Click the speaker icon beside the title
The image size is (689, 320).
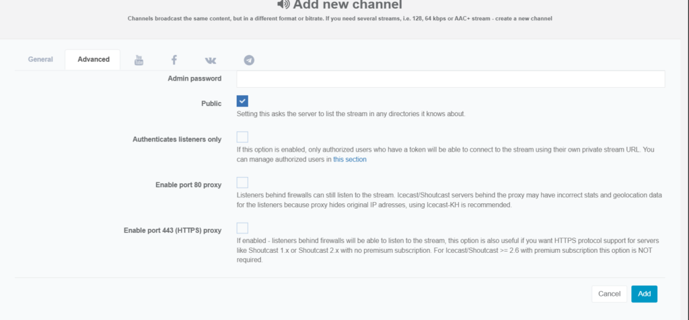pos(284,4)
